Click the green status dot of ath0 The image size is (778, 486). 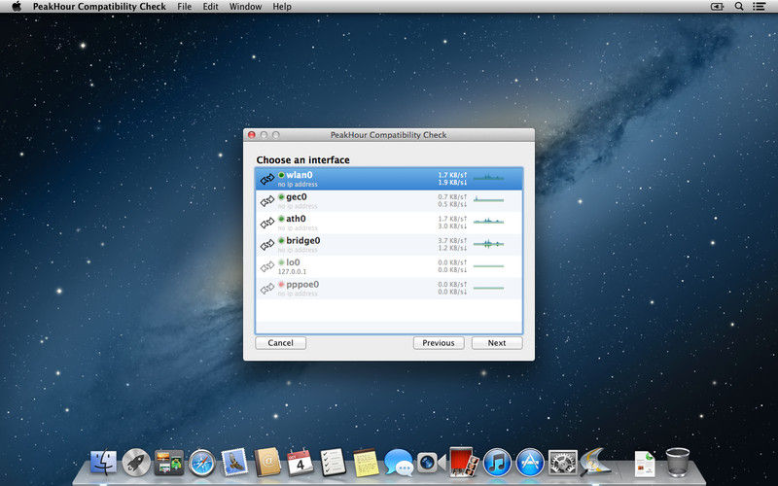281,219
